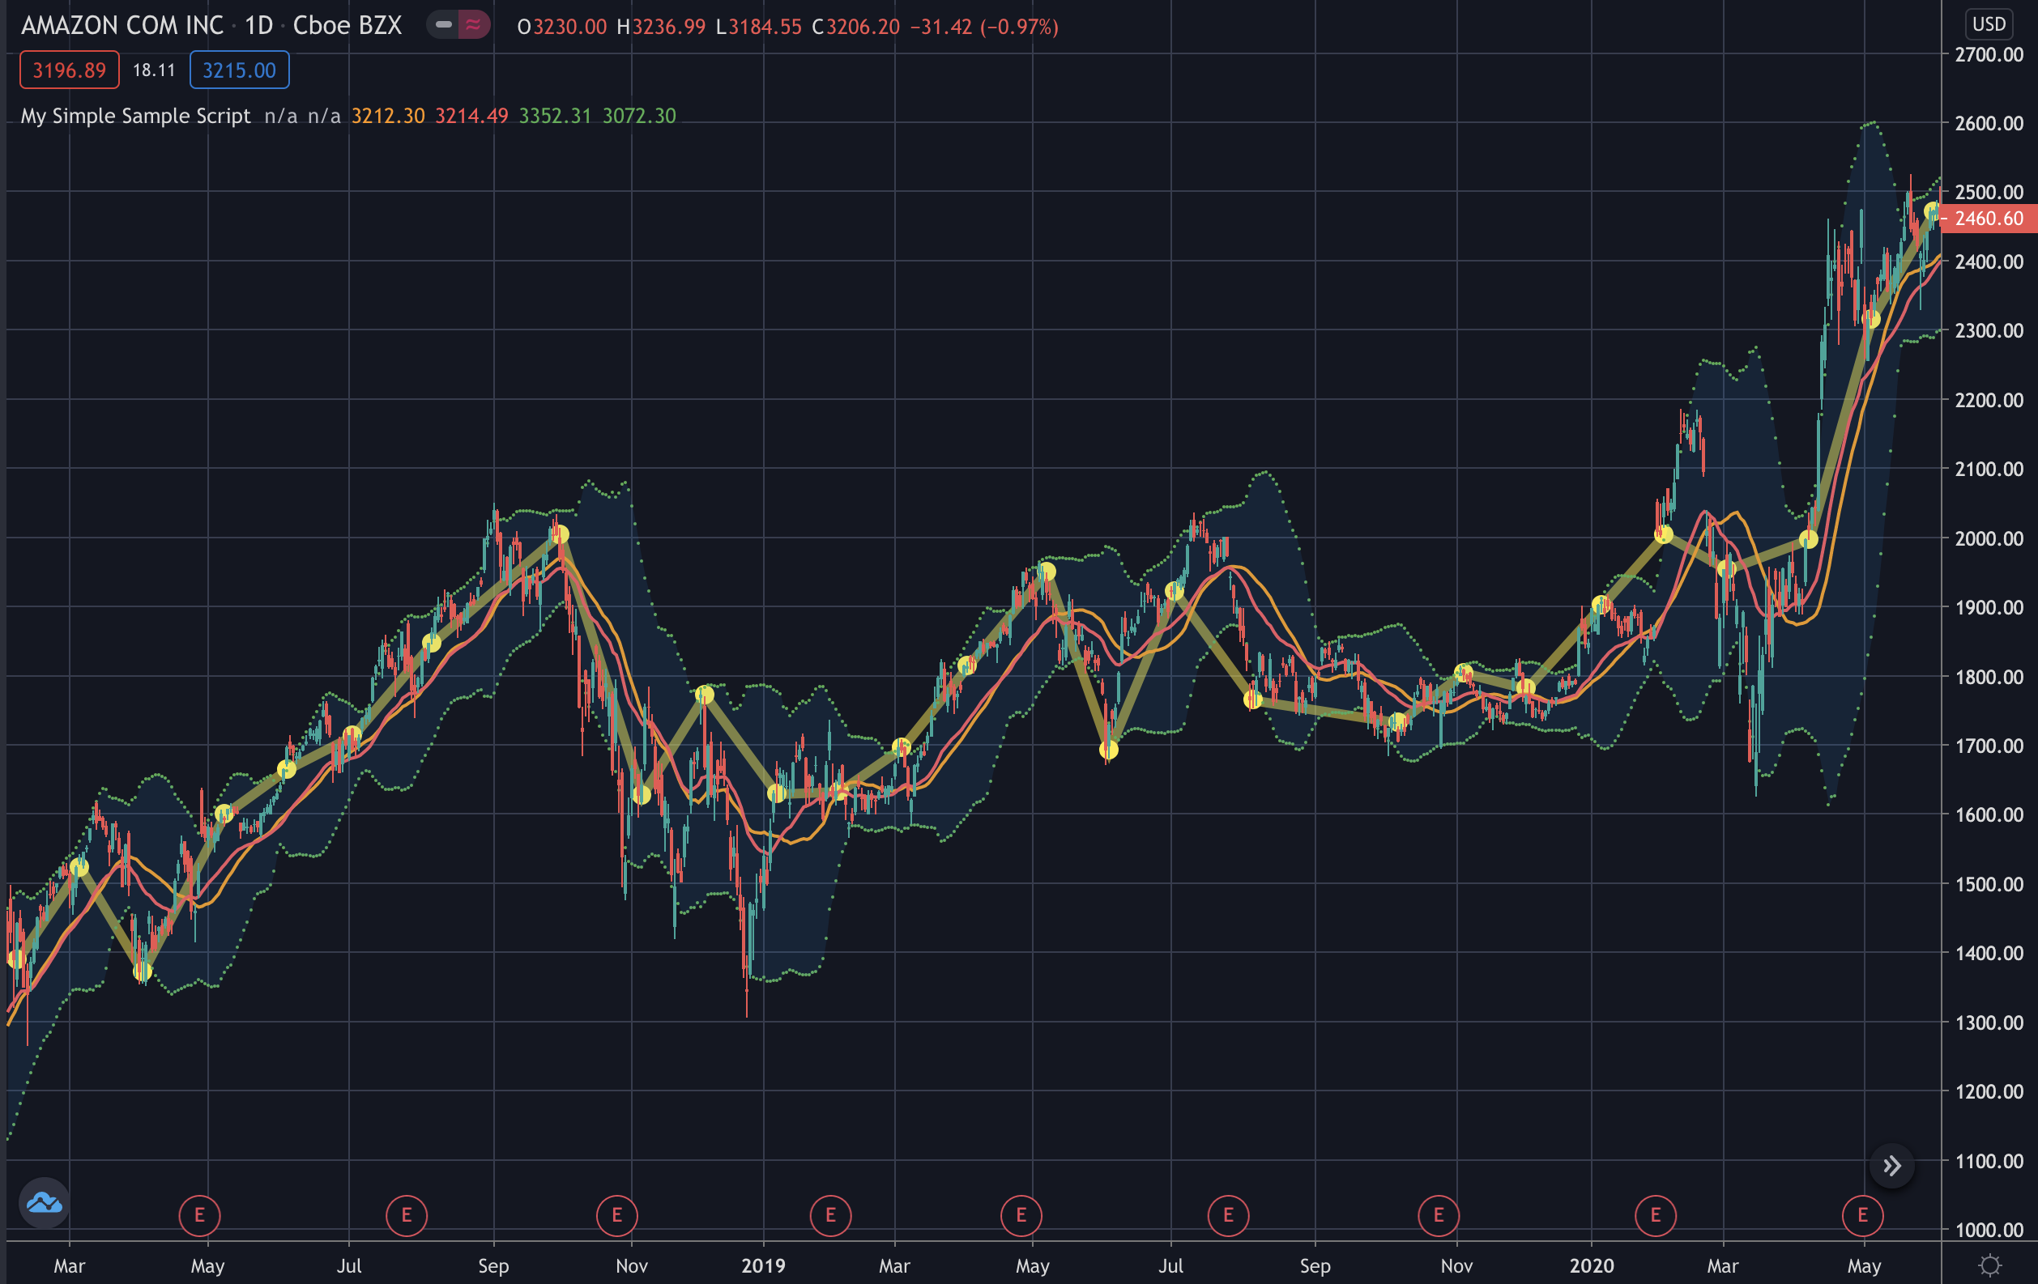This screenshot has width=2038, height=1284.
Task: Click the earnings E marker just after 2019 label
Action: click(830, 1215)
